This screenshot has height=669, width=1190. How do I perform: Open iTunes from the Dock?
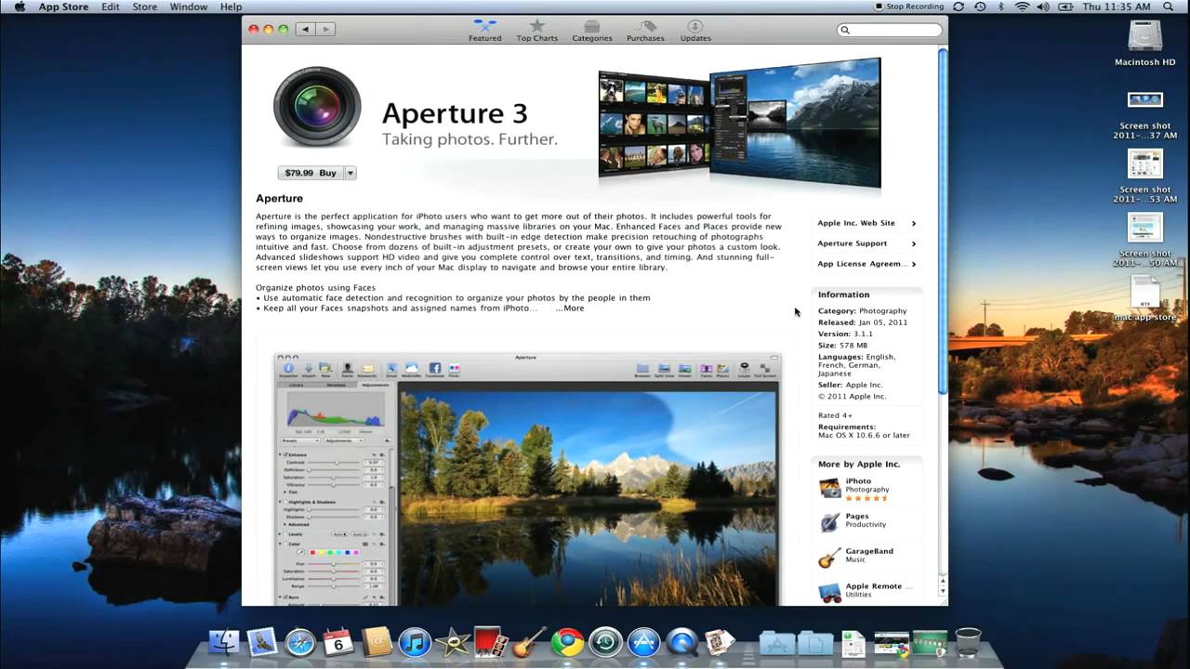tap(415, 642)
